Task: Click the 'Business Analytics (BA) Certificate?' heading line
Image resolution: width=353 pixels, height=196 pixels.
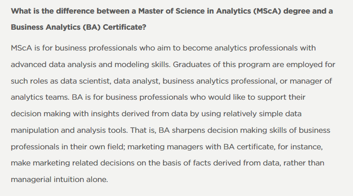Action: [x=78, y=27]
